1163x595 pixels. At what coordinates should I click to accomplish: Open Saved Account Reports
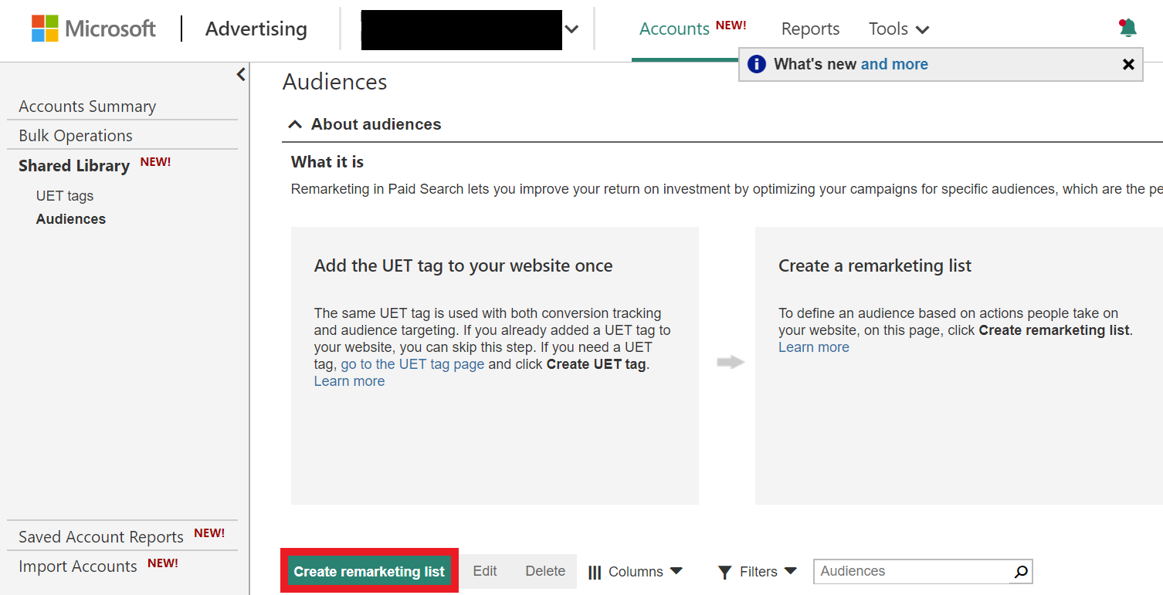click(101, 536)
